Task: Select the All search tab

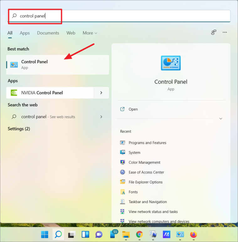Action: tap(10, 33)
